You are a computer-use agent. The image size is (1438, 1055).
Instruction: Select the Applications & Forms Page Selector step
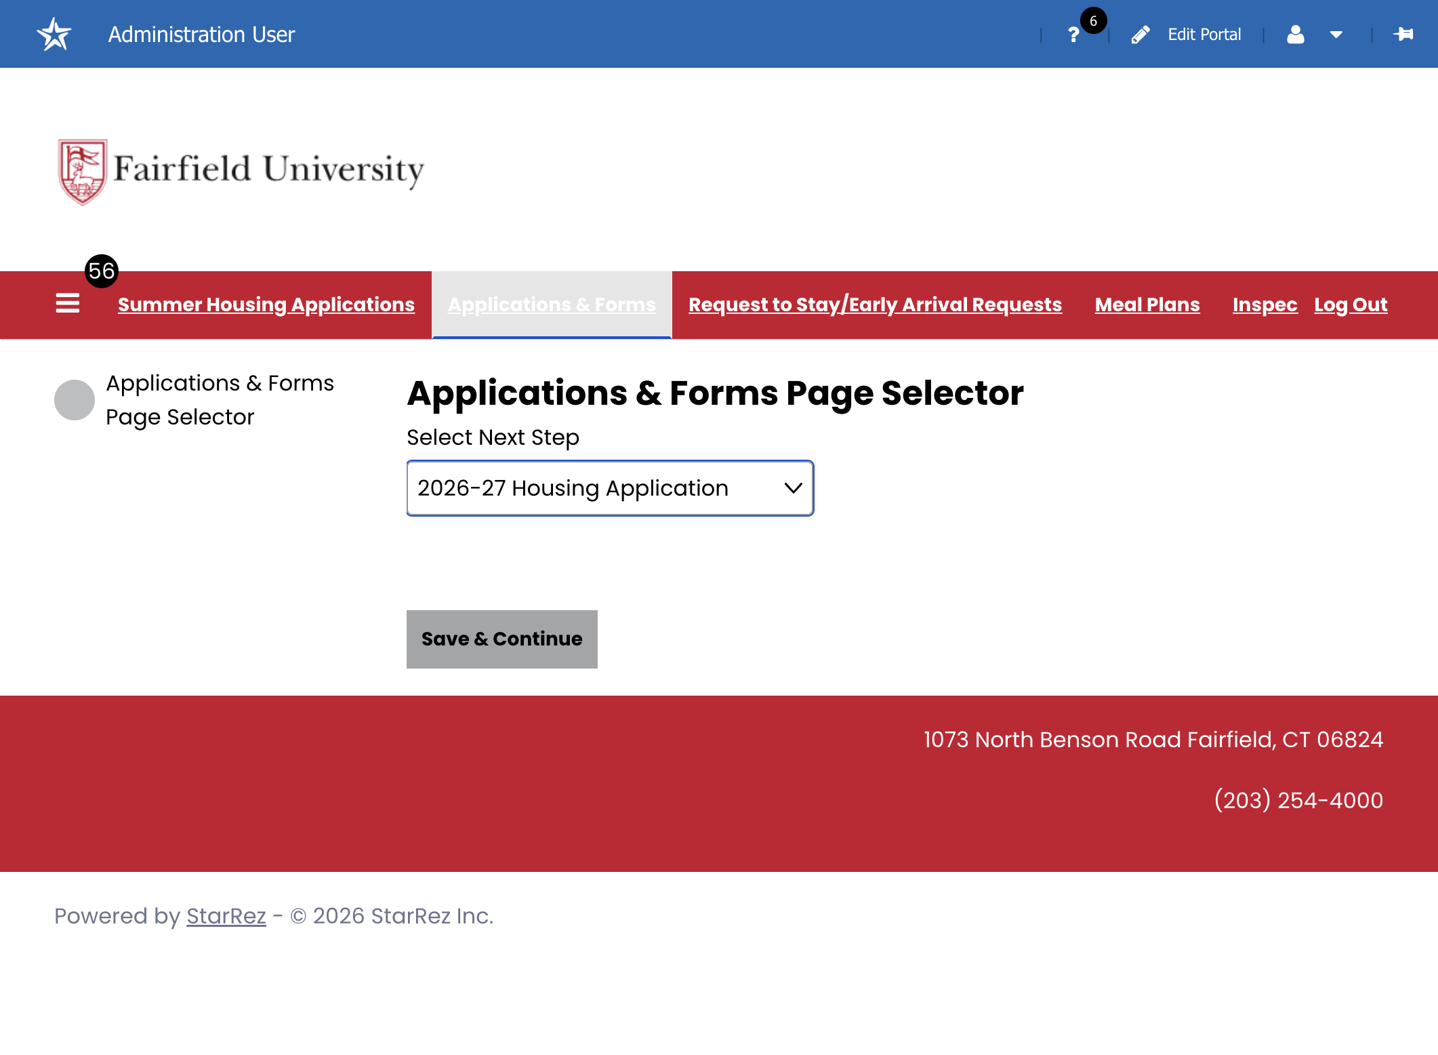[x=220, y=400]
